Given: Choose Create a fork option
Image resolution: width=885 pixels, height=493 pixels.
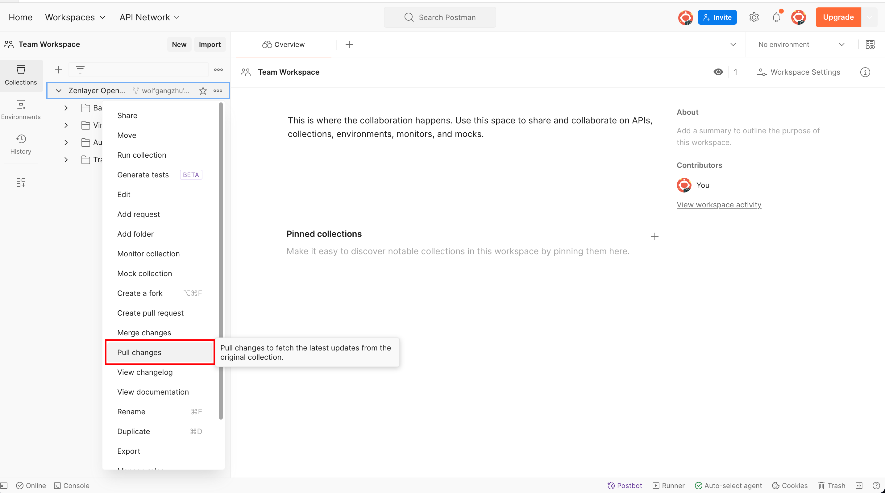Looking at the screenshot, I should 140,293.
